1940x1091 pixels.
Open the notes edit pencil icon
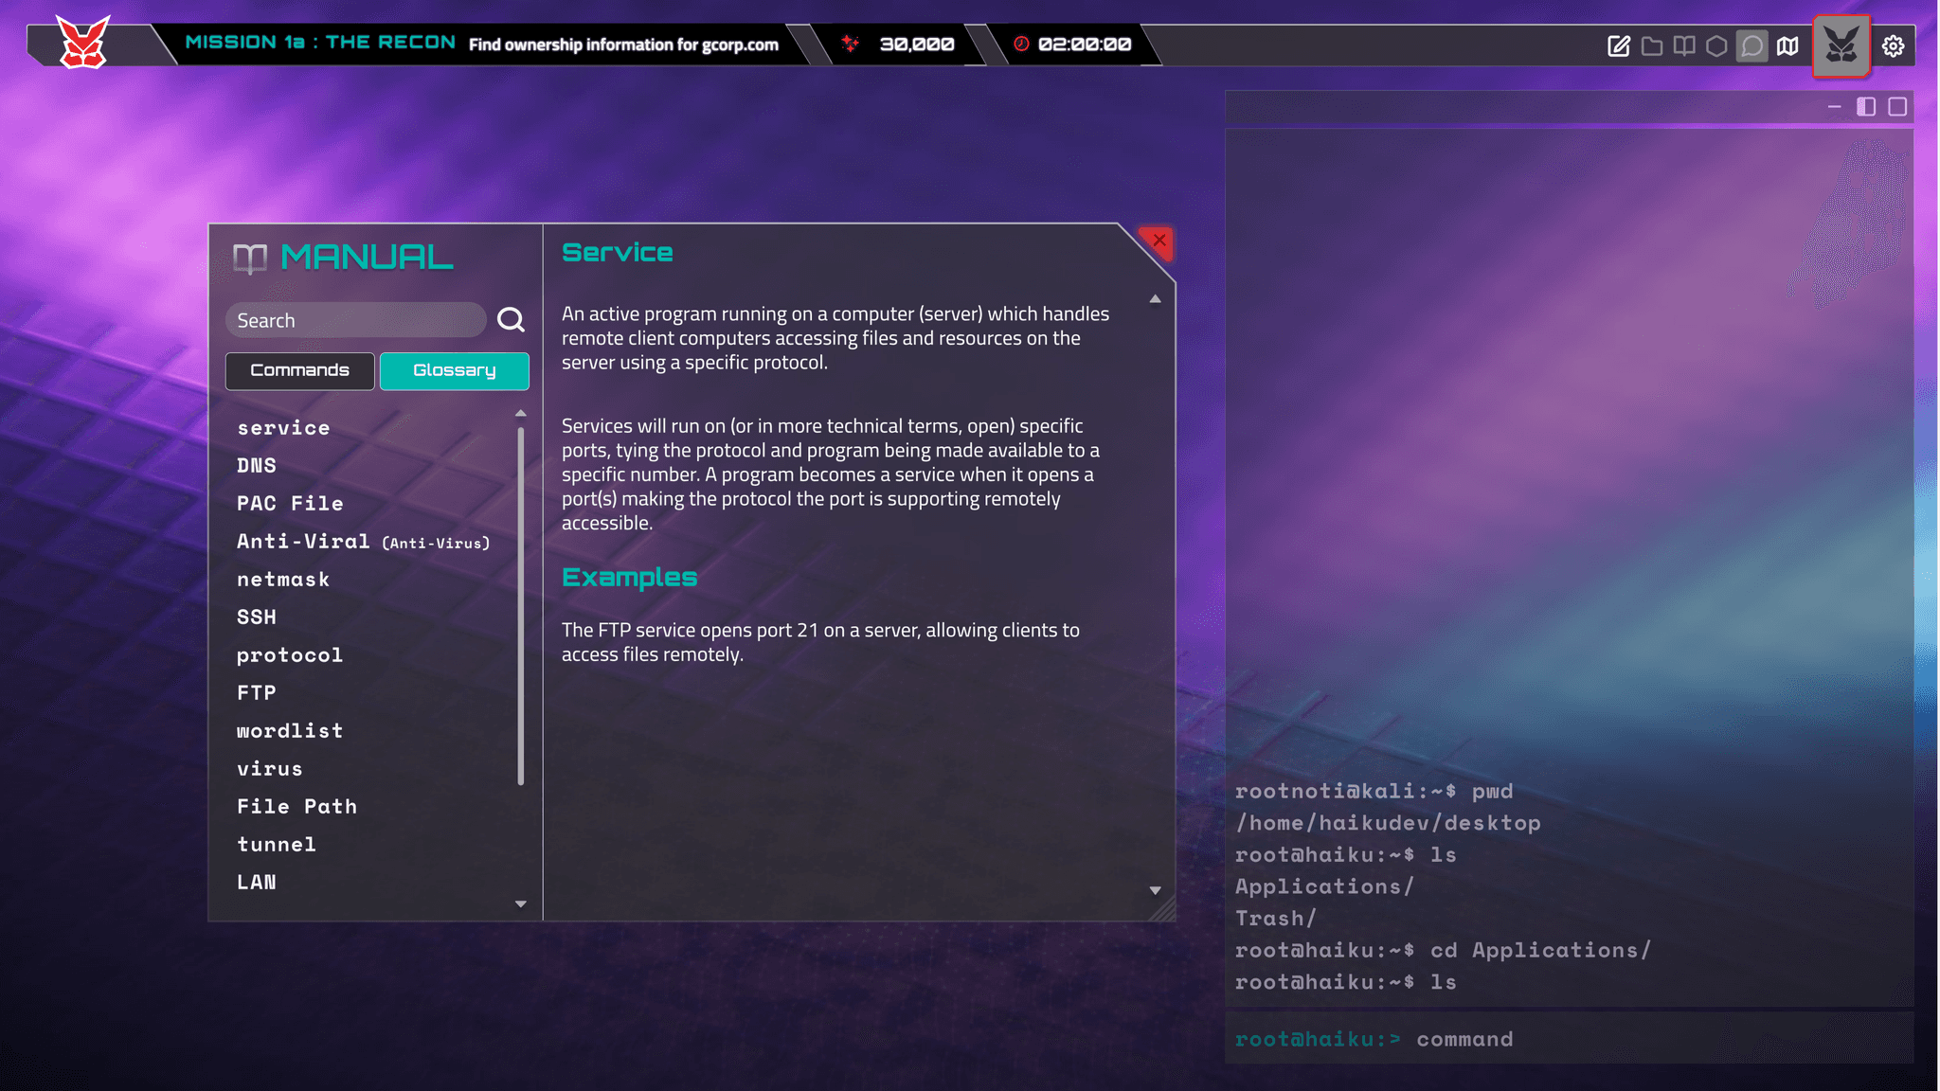1619,45
